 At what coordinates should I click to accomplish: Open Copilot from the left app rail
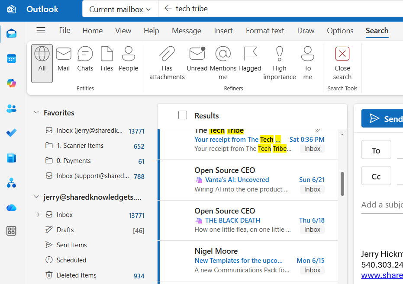coord(12,83)
